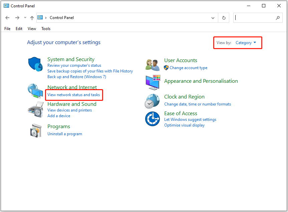Click the System and Security shield icon
This screenshot has width=288, height=212.
coord(35,64)
